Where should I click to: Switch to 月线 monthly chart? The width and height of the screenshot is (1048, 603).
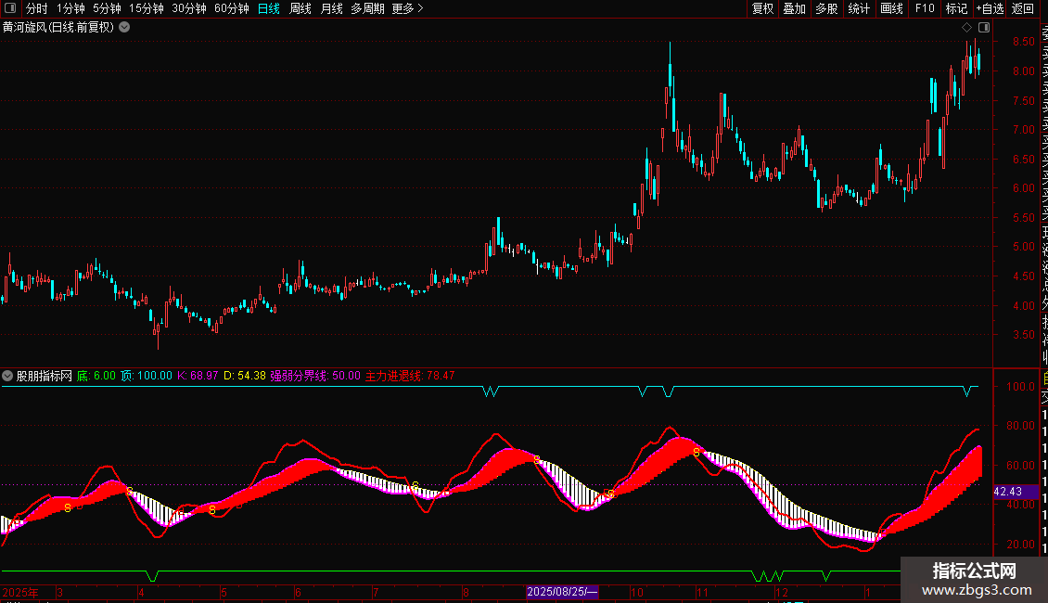click(331, 8)
